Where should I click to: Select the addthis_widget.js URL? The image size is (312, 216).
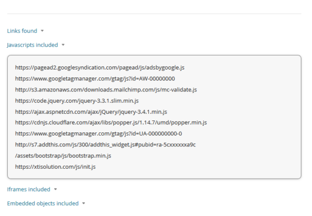click(105, 145)
